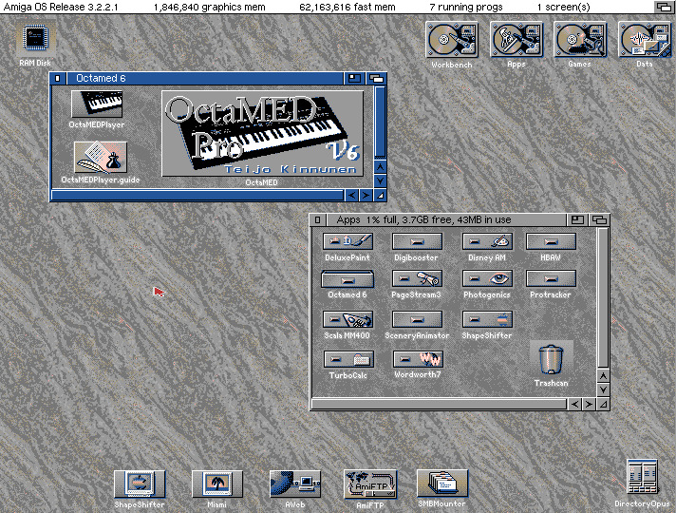Select the Workbench disk icon
Screen dimensions: 676x513
[451, 40]
